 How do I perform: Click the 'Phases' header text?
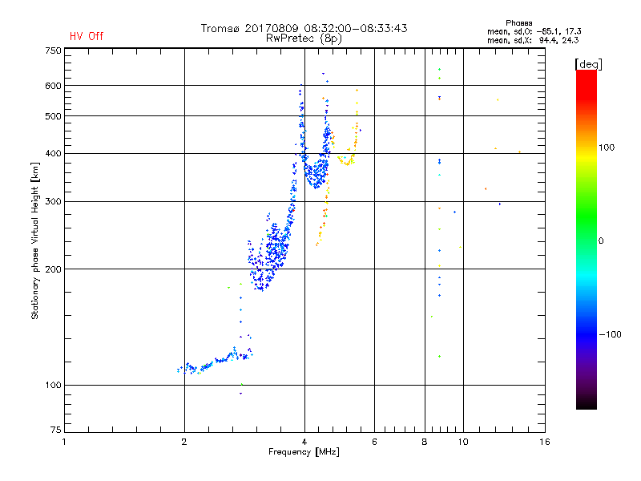pos(518,23)
